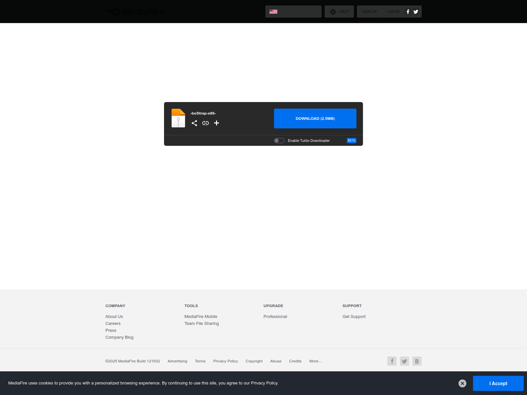Open Privacy Policy footer link
527x395 pixels.
coord(226,361)
